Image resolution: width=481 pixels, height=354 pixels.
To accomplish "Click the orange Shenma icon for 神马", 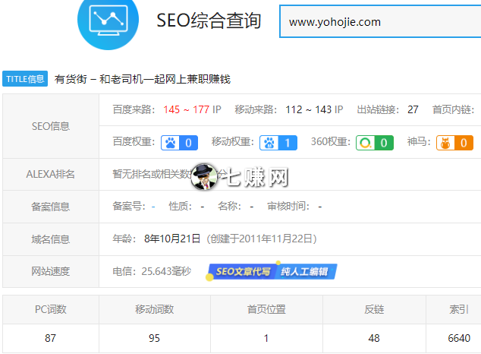I will 445,143.
